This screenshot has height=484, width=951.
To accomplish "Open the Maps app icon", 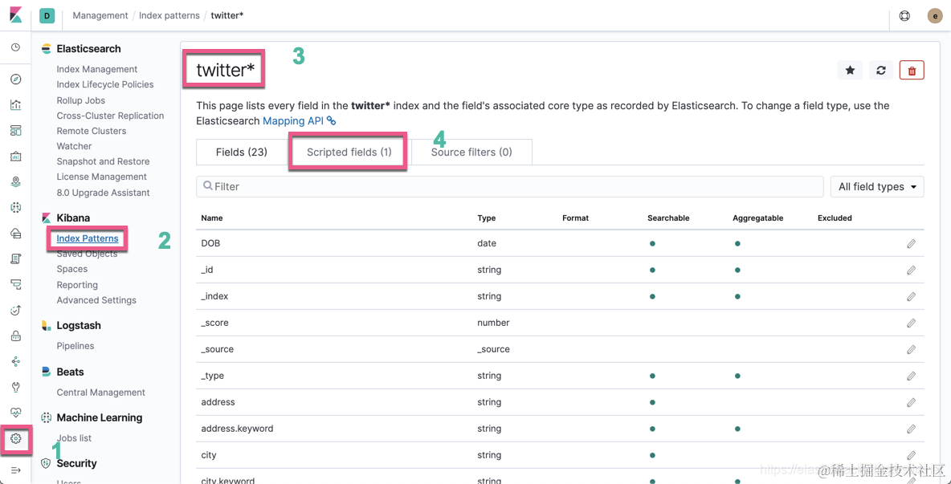I will coord(16,181).
